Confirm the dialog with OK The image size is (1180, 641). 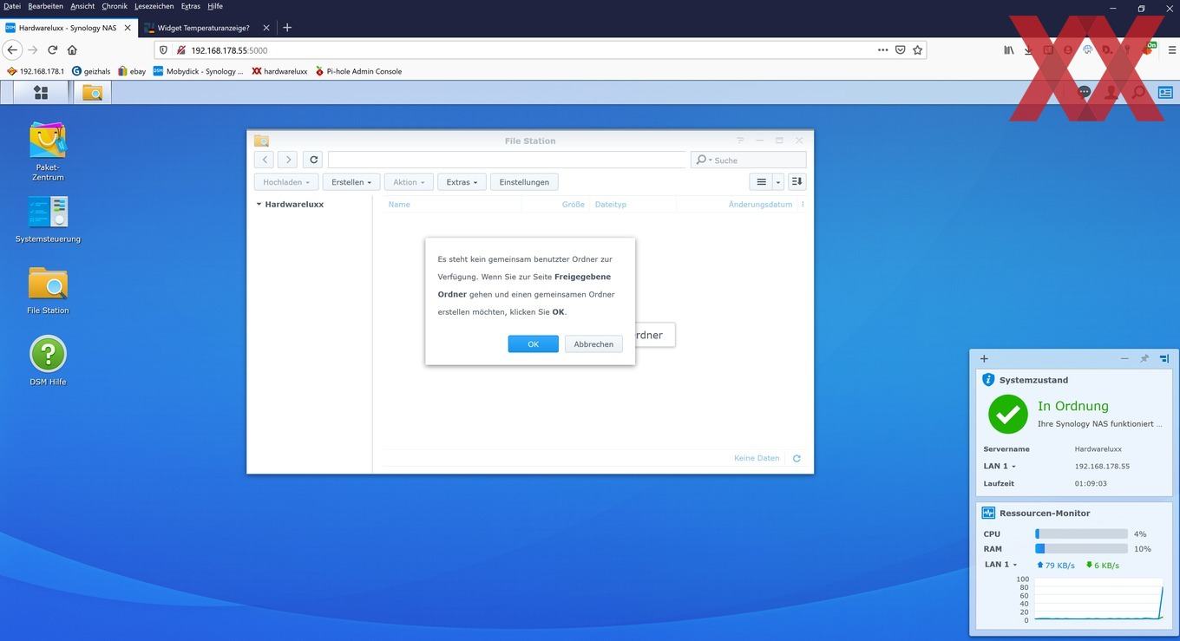(x=533, y=344)
